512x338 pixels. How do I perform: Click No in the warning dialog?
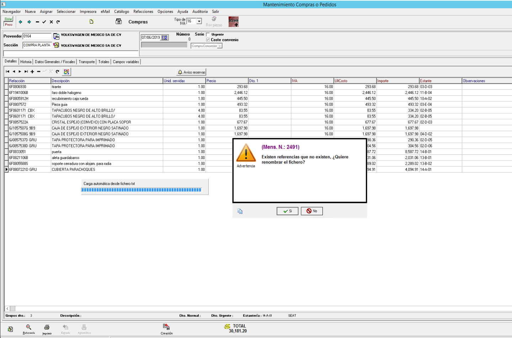point(311,211)
